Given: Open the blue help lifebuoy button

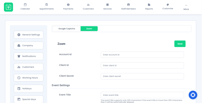Looking at the screenshot, I should click(x=193, y=95).
